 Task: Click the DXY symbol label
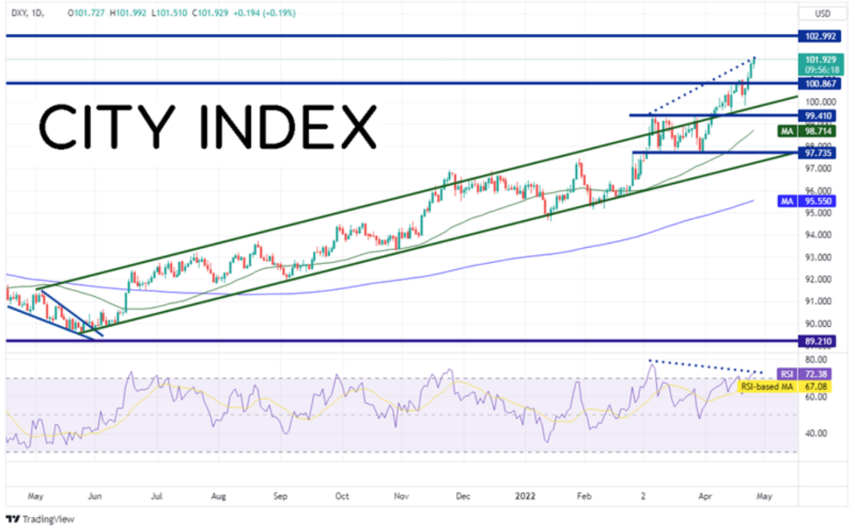(20, 13)
